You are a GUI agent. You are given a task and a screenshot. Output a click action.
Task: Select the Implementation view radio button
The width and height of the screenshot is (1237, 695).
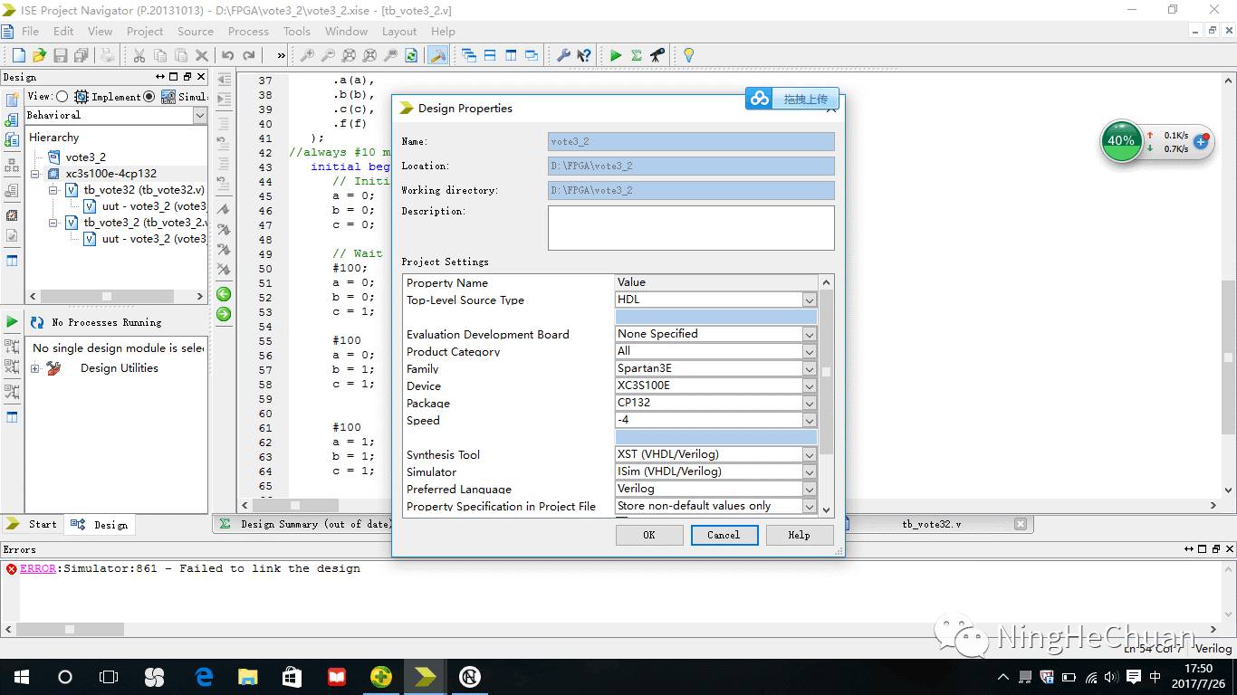(x=62, y=97)
